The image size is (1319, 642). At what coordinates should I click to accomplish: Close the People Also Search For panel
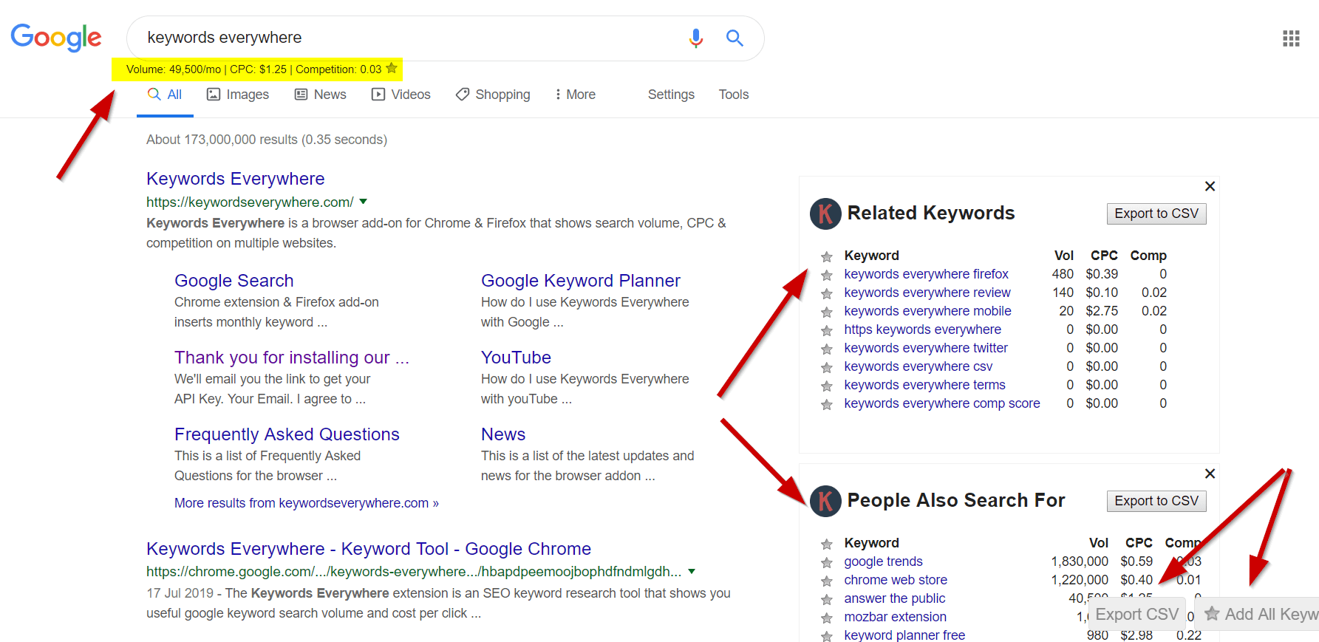click(x=1210, y=474)
